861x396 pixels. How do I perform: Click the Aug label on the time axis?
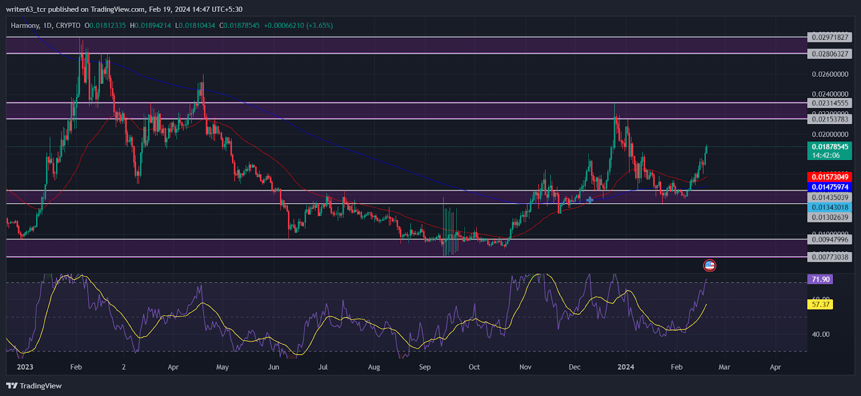point(374,367)
